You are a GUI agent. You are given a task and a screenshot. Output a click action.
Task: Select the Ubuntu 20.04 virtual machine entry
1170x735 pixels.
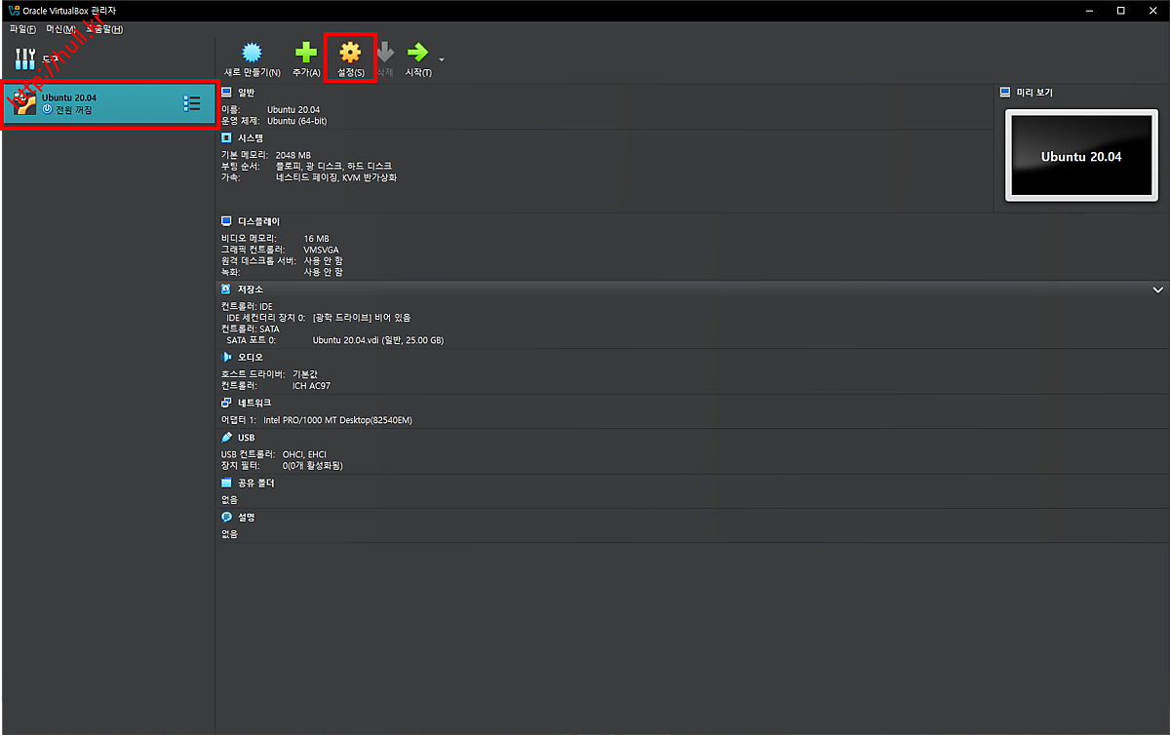coord(108,103)
